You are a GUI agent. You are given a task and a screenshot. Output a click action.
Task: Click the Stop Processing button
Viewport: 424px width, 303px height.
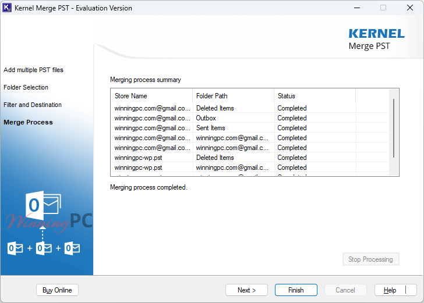click(x=370, y=259)
